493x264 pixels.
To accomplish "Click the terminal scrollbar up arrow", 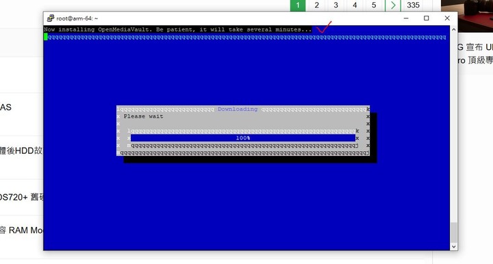I will (x=454, y=29).
